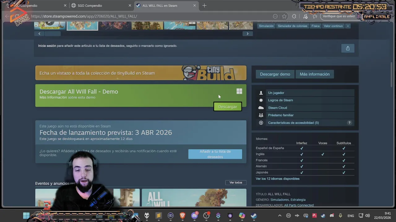
Task: Open Más información sobre esta demo link
Action: 53,97
